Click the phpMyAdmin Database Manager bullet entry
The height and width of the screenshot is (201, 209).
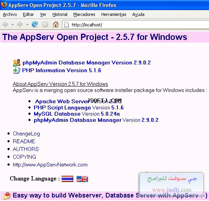pyautogui.click(x=96, y=120)
